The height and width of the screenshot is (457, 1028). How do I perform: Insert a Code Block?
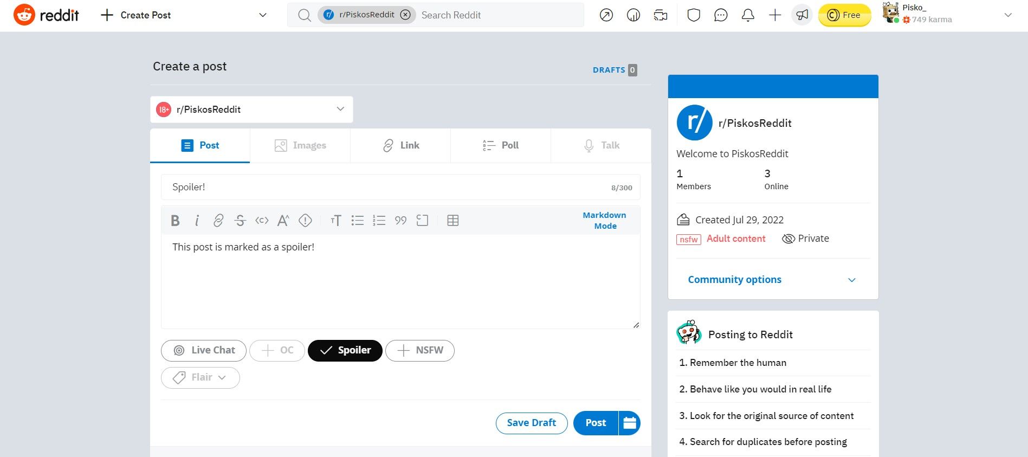[x=422, y=220]
